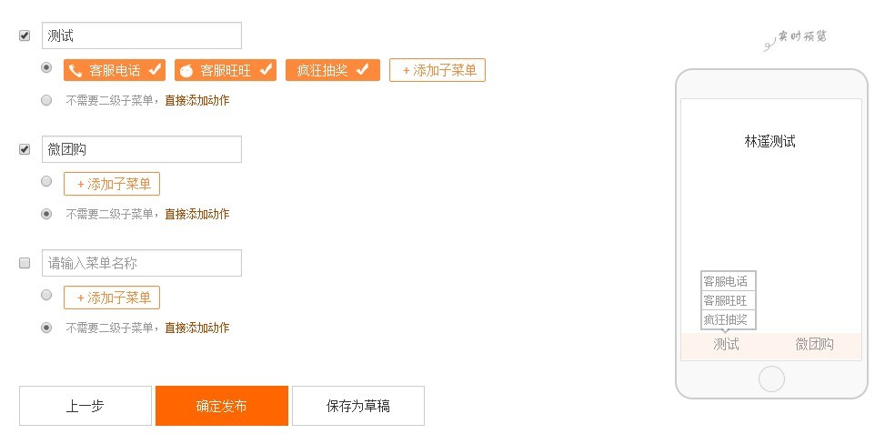885x434 pixels.
Task: Select 微团购 tab in phone preview
Action: (814, 344)
